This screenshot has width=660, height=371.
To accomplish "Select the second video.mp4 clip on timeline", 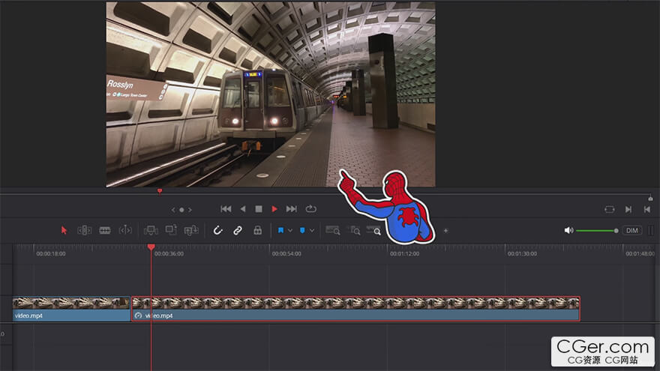I will pos(355,309).
